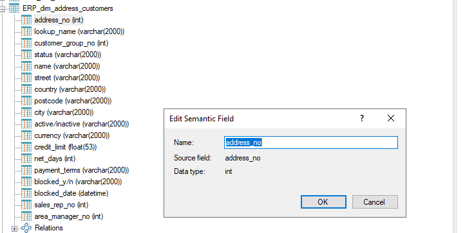Click the customer_group_no field icon

click(26, 43)
